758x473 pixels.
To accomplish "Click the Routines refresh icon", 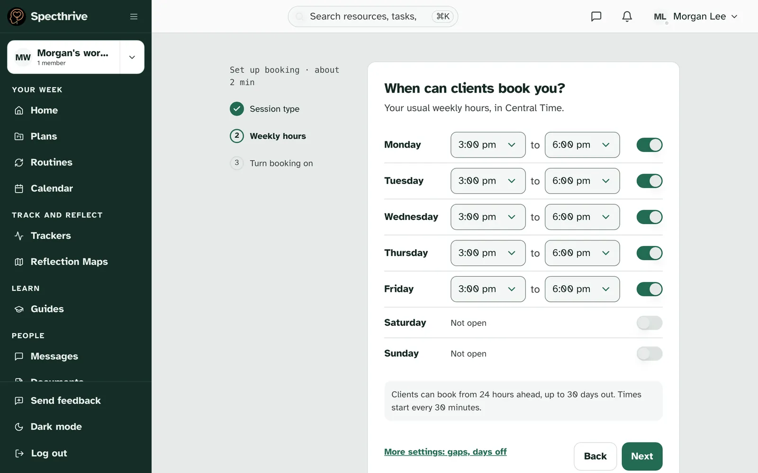I will pyautogui.click(x=19, y=162).
